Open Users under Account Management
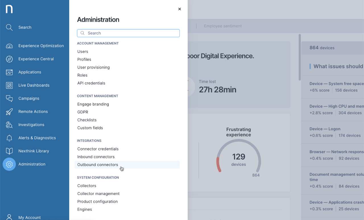This screenshot has height=220, width=364. (x=83, y=51)
